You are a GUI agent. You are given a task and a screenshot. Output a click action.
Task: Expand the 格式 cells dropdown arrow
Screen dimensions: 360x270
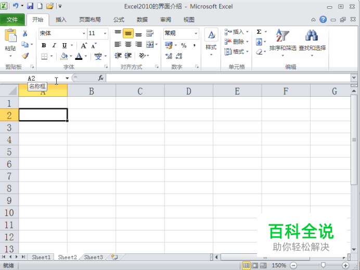(x=247, y=52)
